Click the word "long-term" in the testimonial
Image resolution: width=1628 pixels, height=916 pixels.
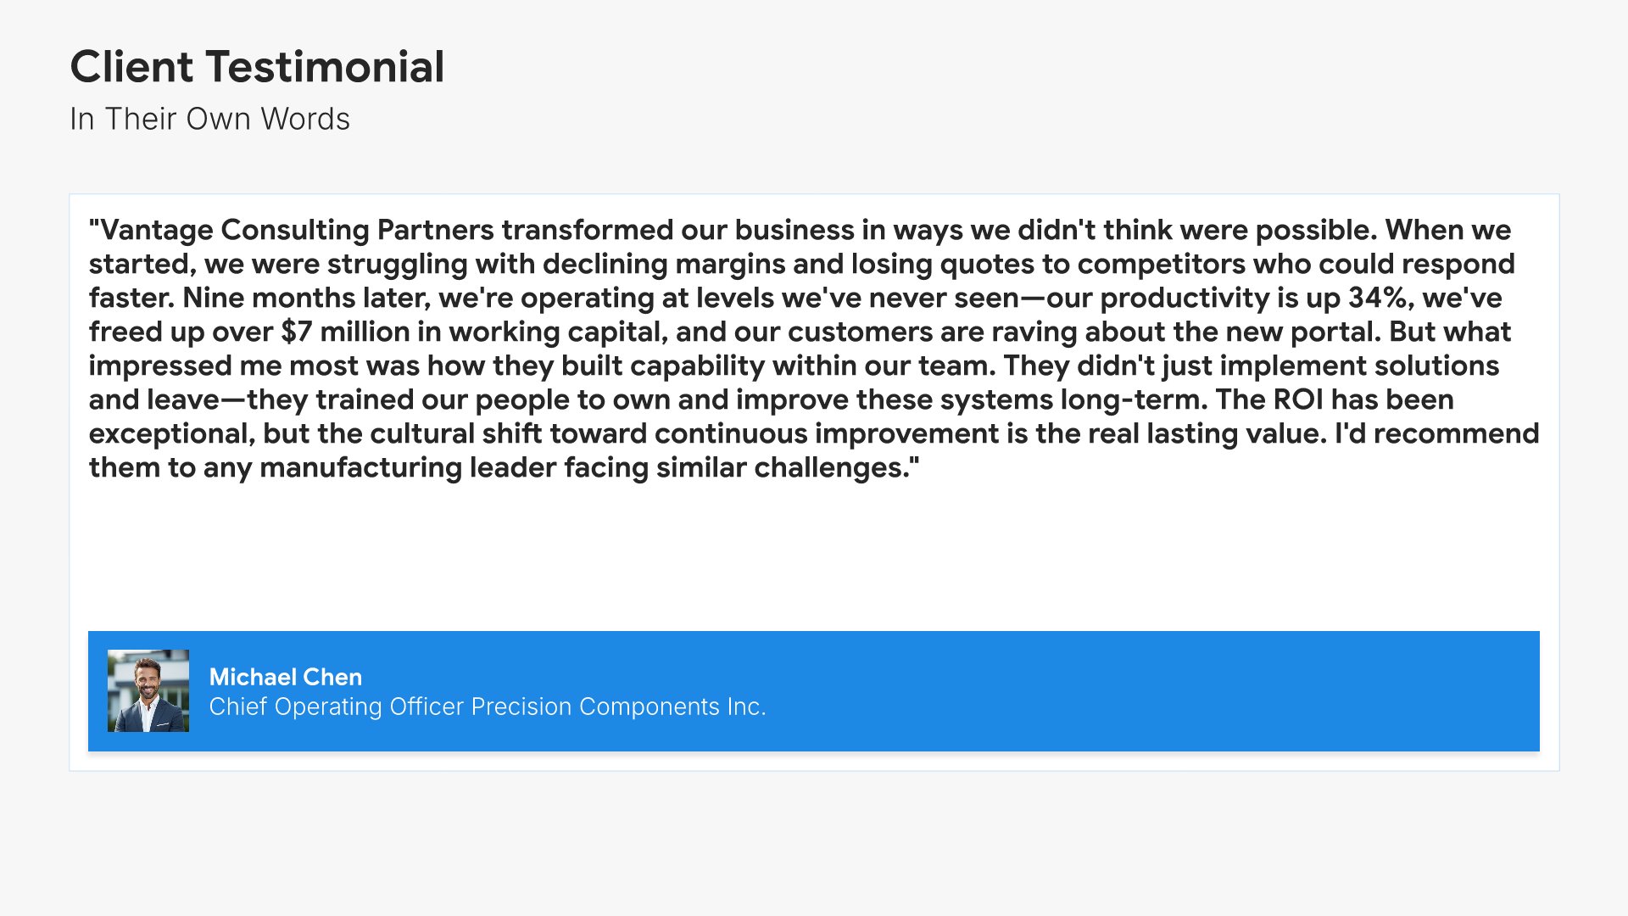click(1134, 399)
